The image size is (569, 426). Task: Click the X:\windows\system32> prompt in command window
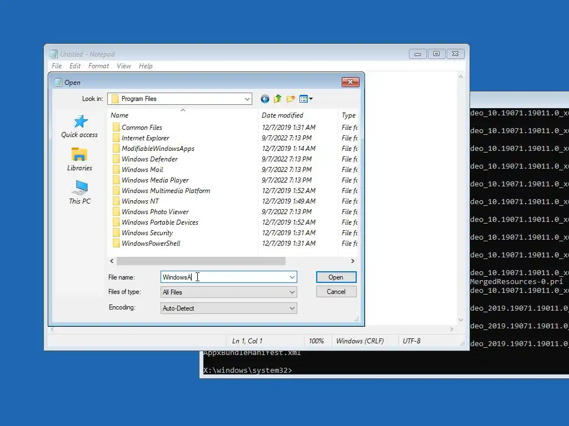coord(247,370)
